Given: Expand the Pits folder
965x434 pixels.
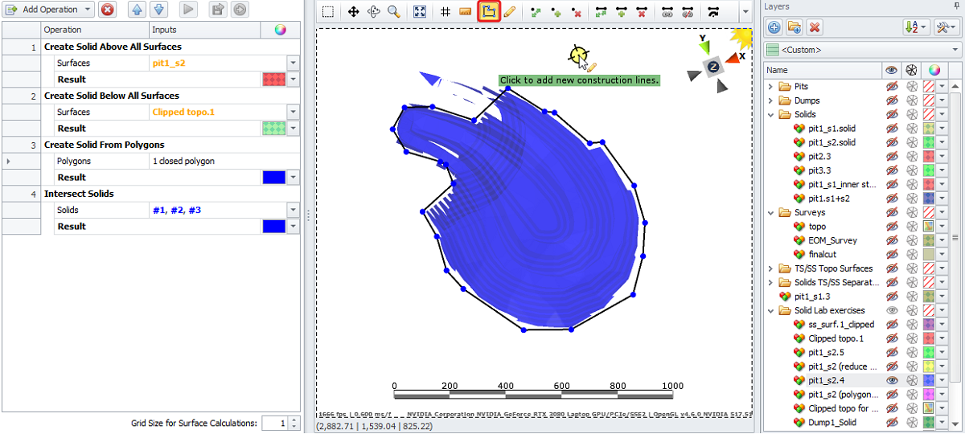Looking at the screenshot, I should [x=770, y=87].
